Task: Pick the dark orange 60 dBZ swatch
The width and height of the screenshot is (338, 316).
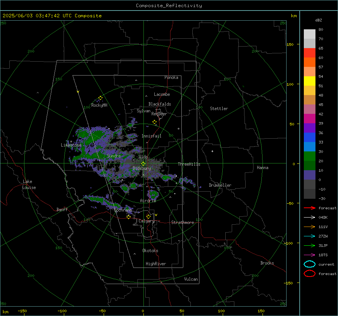Action: pyautogui.click(x=309, y=62)
